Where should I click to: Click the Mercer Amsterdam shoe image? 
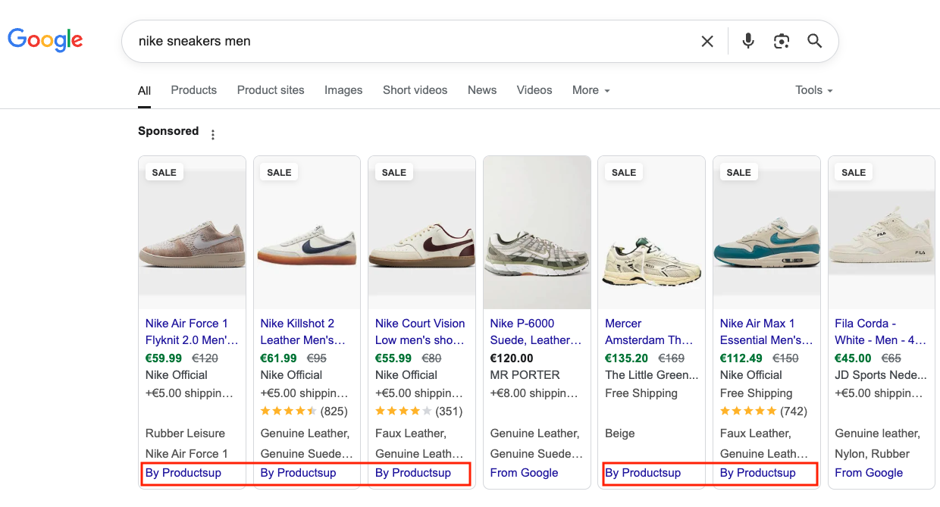pyautogui.click(x=652, y=233)
